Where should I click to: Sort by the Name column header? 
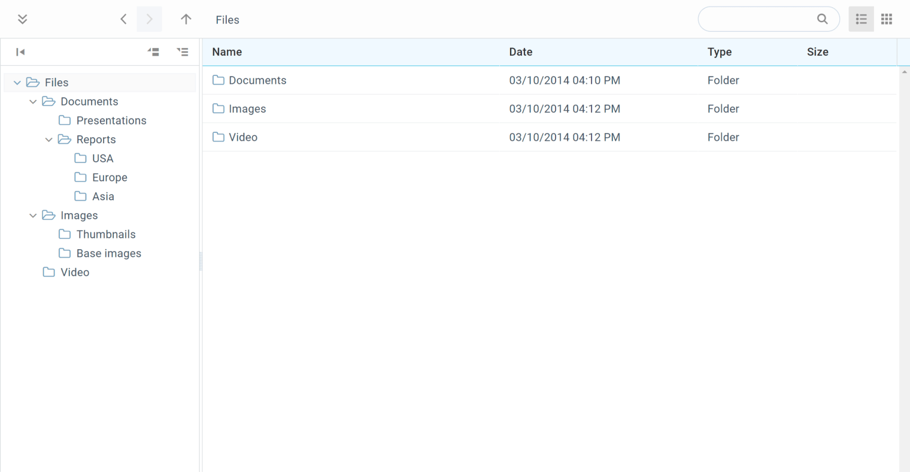click(x=351, y=52)
